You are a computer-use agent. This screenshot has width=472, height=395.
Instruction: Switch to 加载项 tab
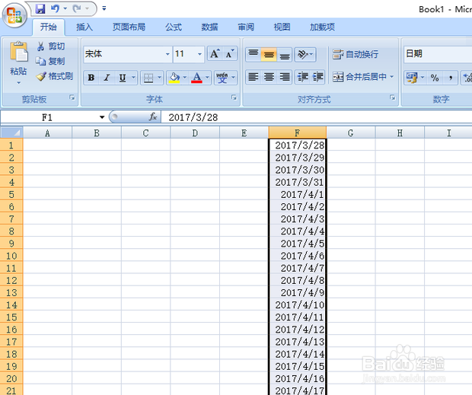point(322,27)
